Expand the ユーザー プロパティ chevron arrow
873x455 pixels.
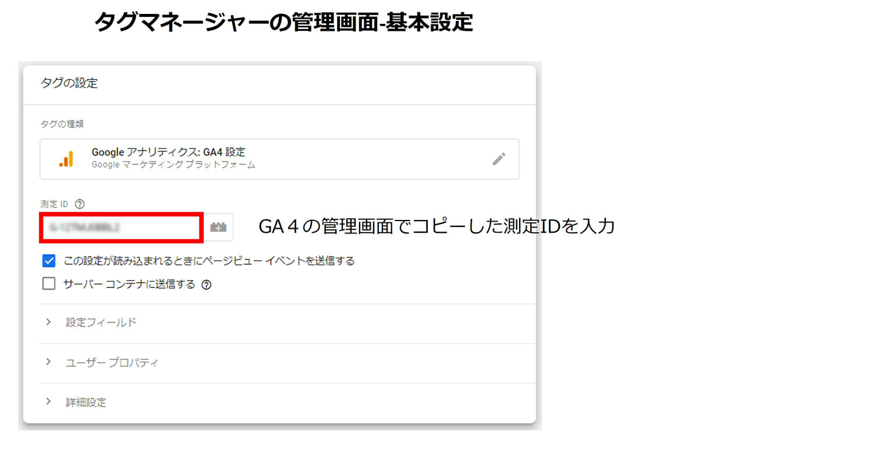(49, 362)
